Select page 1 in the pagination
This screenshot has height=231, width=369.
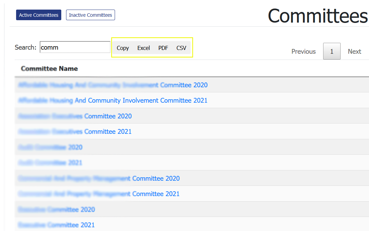(331, 51)
